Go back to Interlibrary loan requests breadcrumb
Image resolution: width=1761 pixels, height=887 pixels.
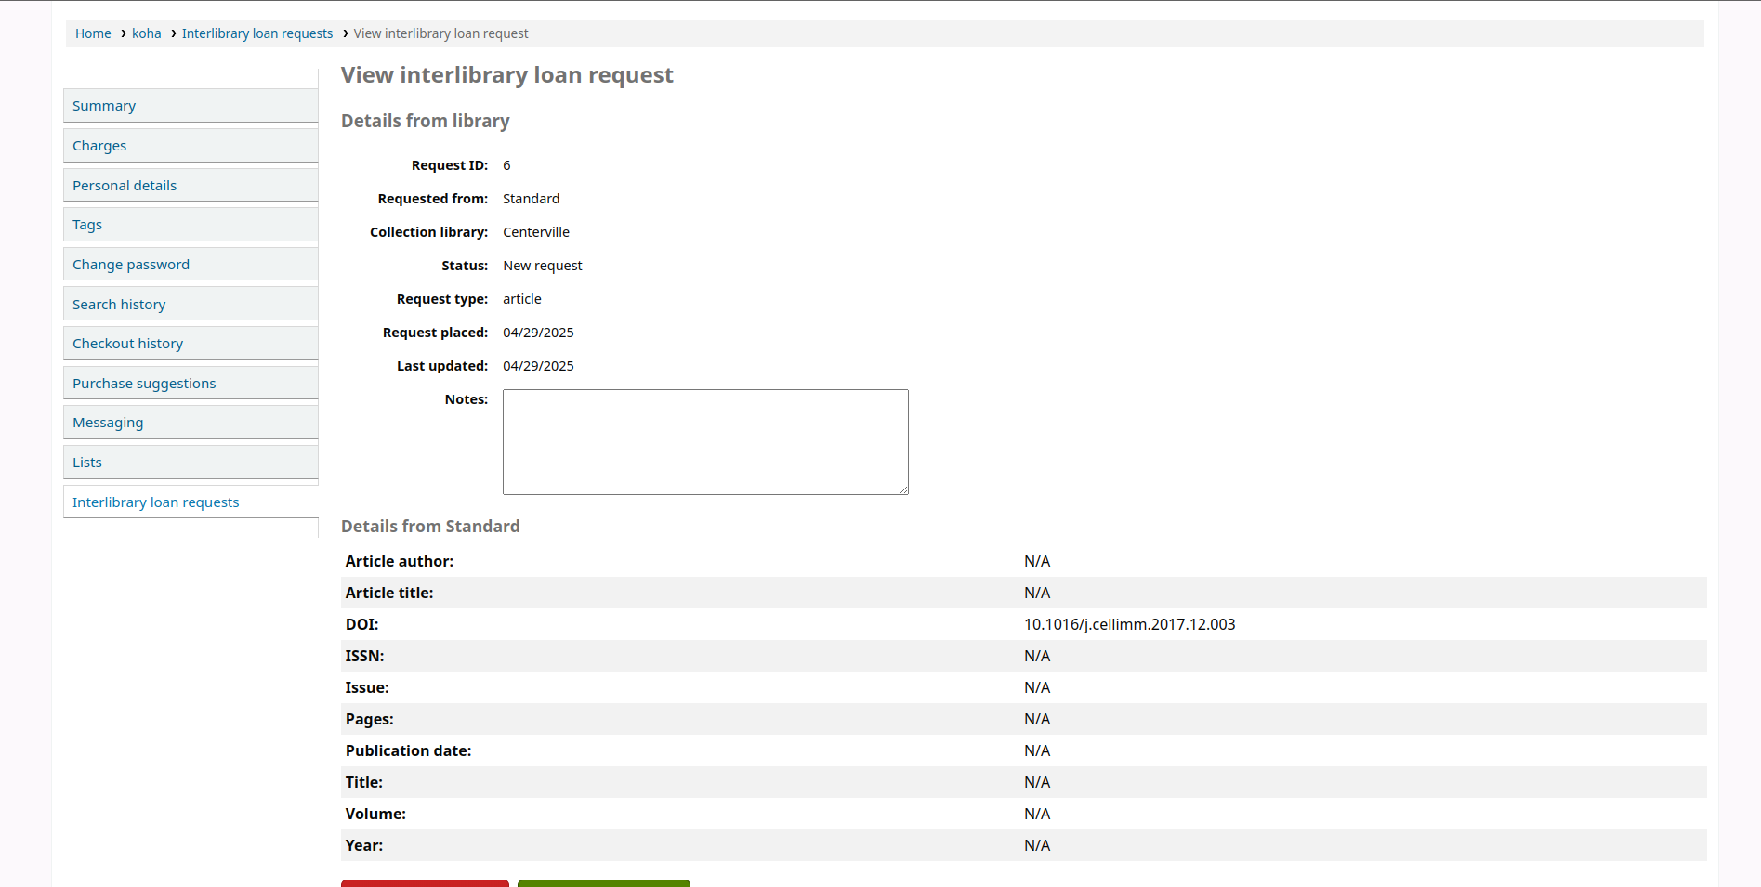coord(257,33)
